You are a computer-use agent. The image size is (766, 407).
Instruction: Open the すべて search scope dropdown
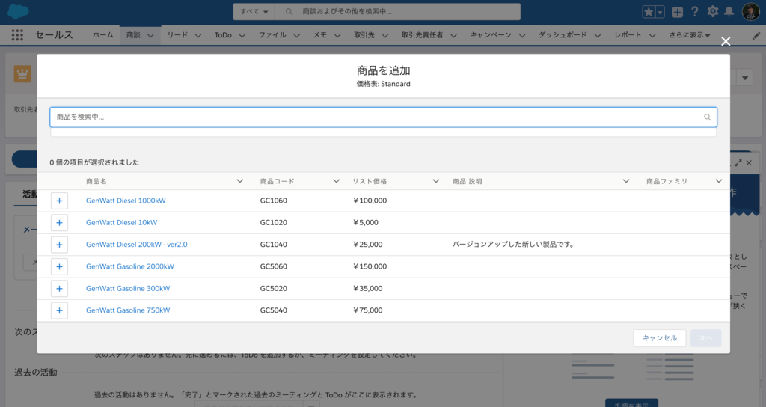coord(254,12)
